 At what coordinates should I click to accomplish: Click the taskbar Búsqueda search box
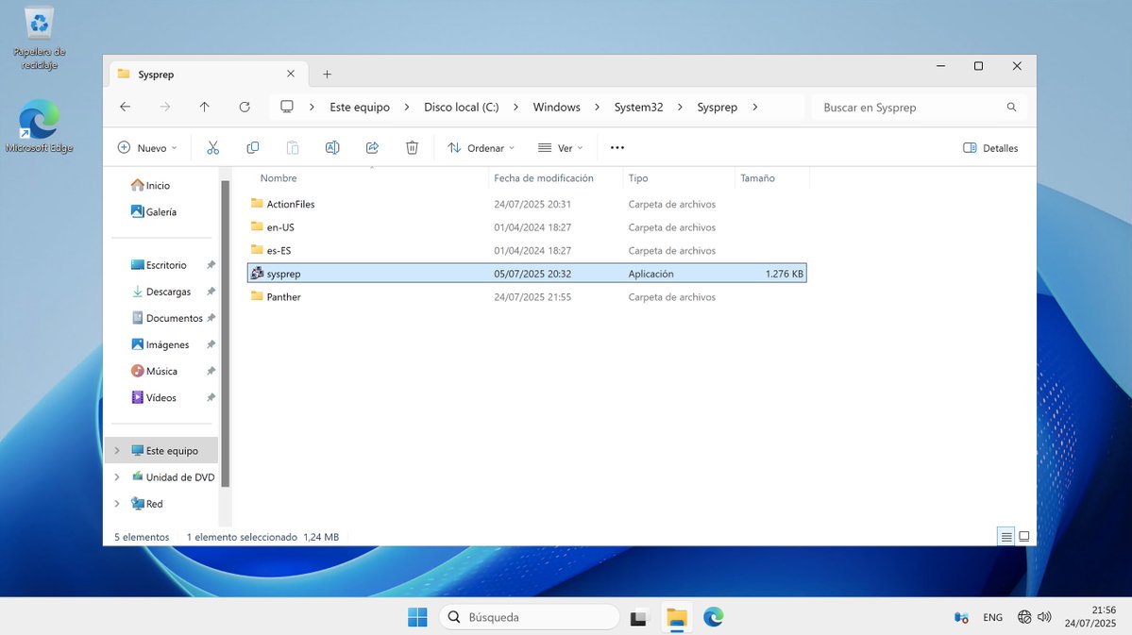coord(530,617)
